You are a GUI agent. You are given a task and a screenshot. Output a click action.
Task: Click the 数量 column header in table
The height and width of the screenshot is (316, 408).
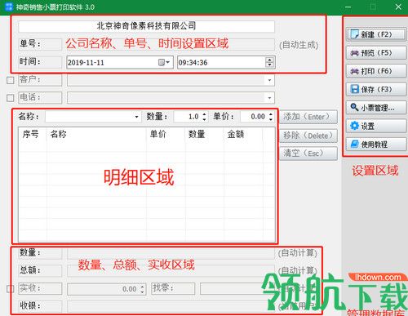[x=205, y=134]
